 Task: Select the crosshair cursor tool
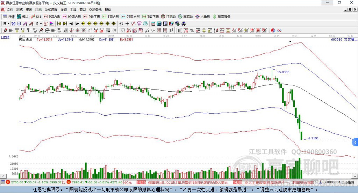tap(127, 24)
